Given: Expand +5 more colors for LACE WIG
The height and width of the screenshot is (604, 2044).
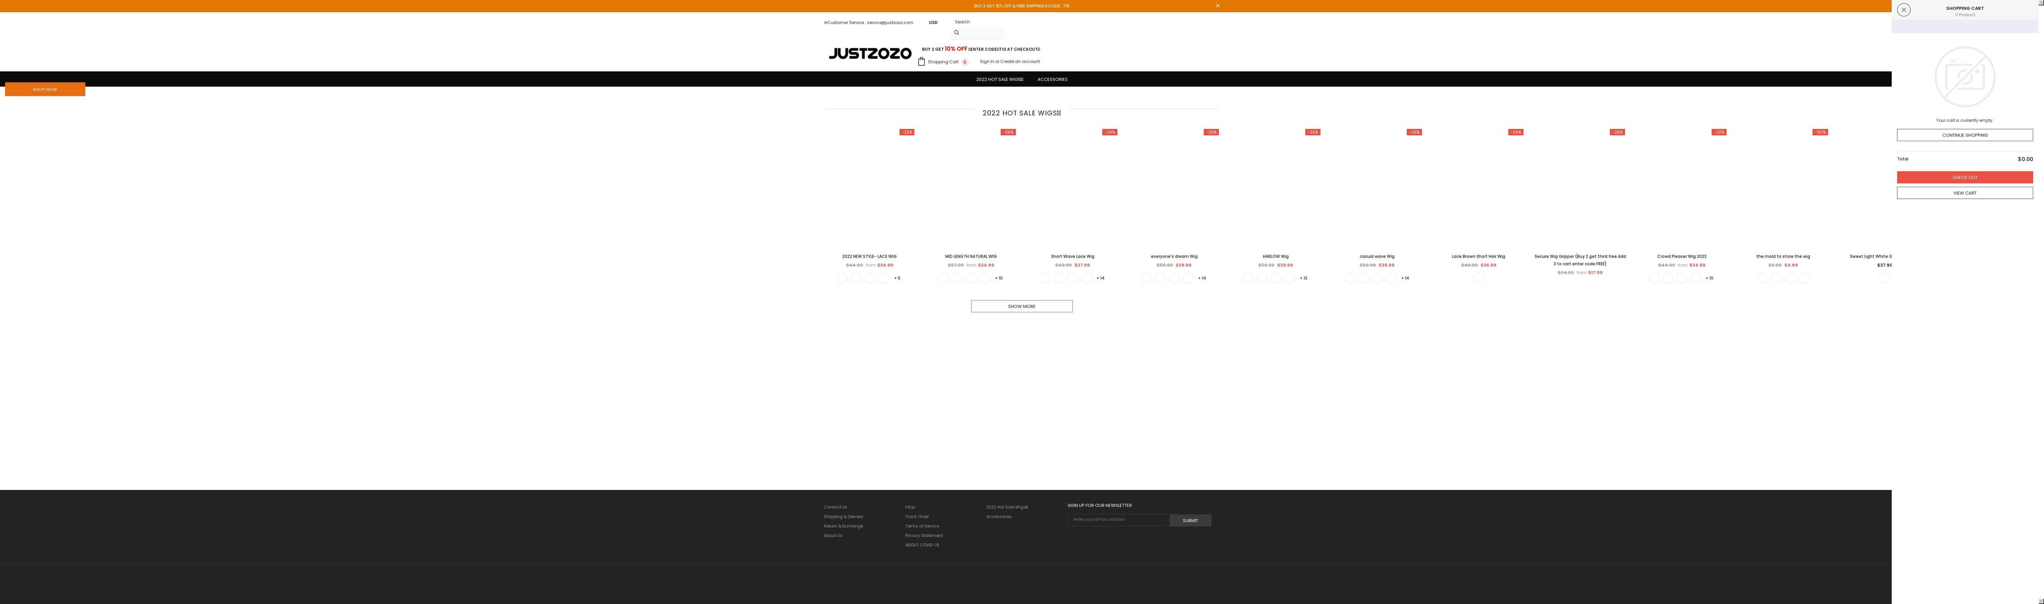Looking at the screenshot, I should pos(897,278).
